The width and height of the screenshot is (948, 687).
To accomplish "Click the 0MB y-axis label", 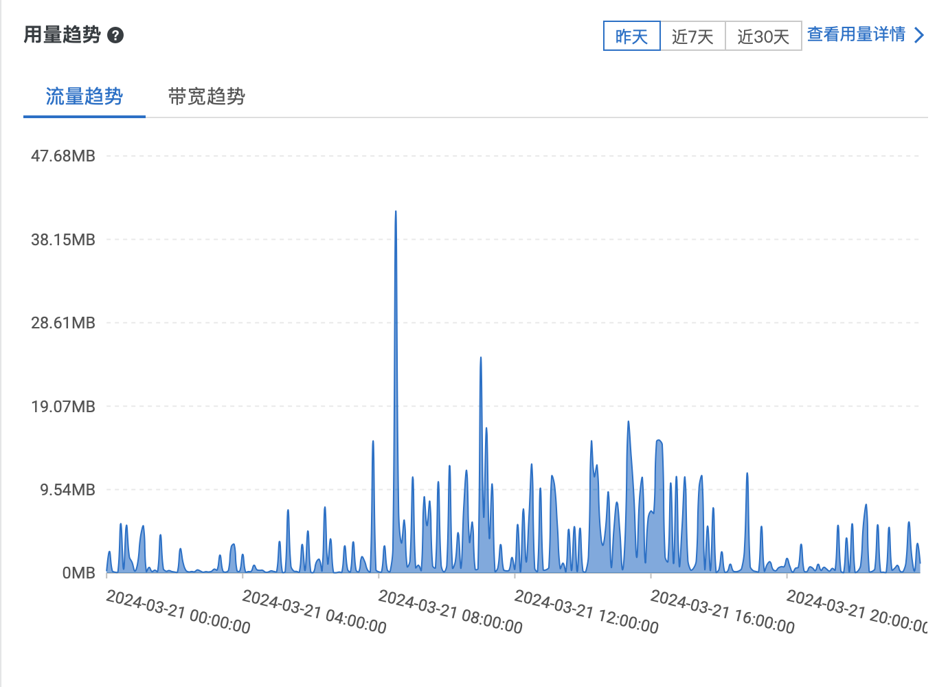I will pos(78,573).
